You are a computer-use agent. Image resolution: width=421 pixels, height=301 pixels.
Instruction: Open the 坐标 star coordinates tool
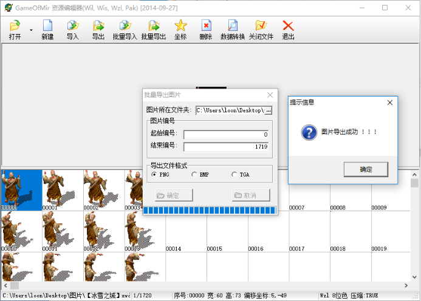[180, 30]
